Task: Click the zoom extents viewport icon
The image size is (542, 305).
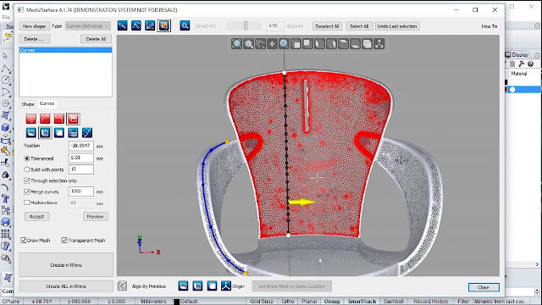Action: (237, 44)
